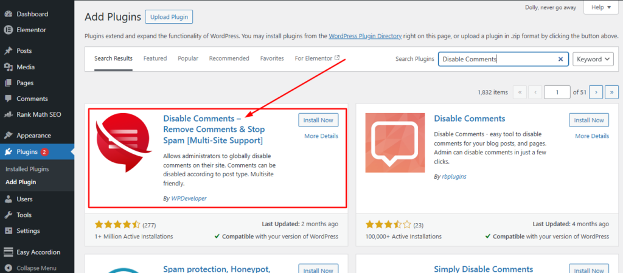623x273 pixels.
Task: Click the red Disable Comments plugin logo
Action: [x=124, y=142]
